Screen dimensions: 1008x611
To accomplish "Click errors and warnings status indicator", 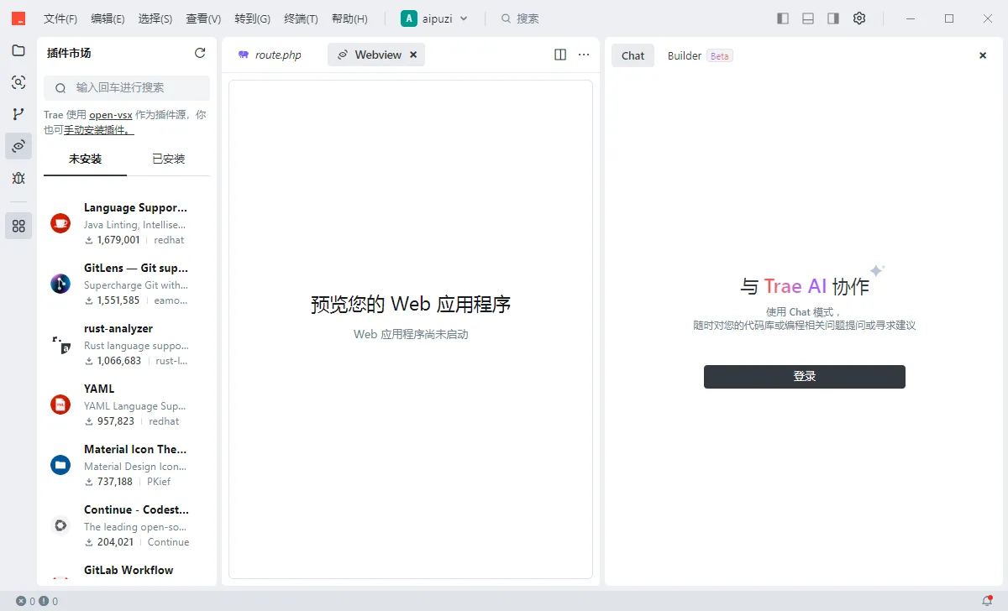I will click(x=37, y=601).
